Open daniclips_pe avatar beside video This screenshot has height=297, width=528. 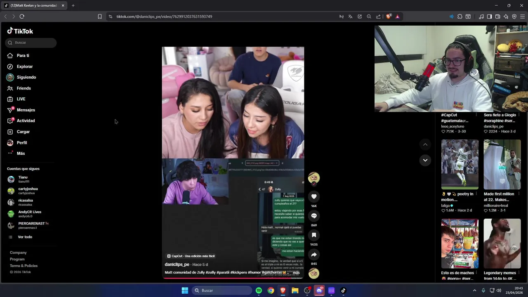tap(314, 178)
